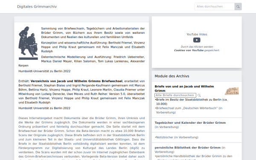This screenshot has width=256, height=160.
Task: Click 'Verzeichnis von Jacob und Wilhelm Grimms Briefwechsel'
Action: tap(76, 81)
